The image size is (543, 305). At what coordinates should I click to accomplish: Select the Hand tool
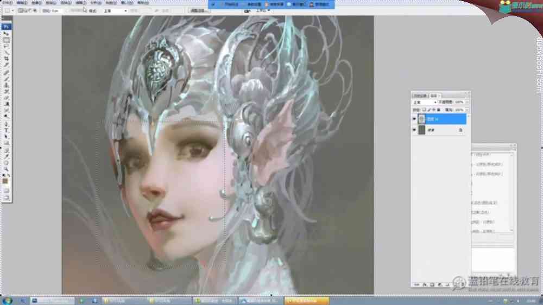tap(6, 163)
